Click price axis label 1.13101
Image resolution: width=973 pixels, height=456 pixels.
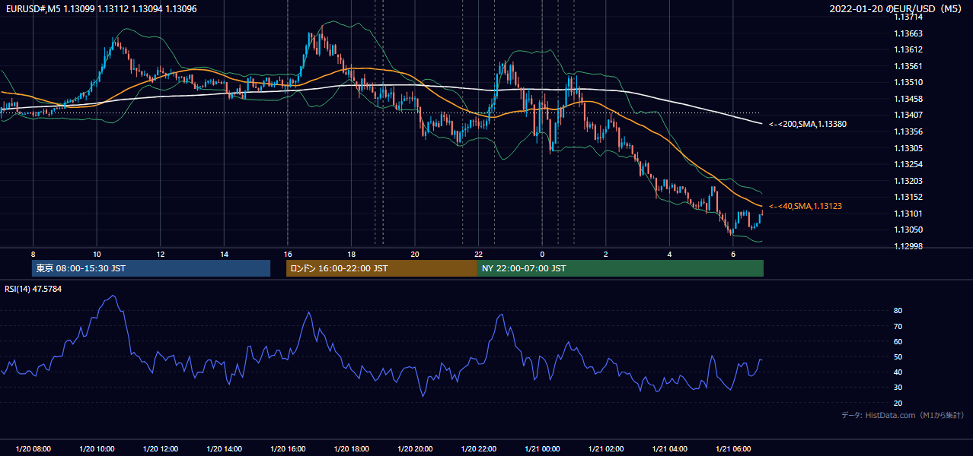click(x=908, y=214)
